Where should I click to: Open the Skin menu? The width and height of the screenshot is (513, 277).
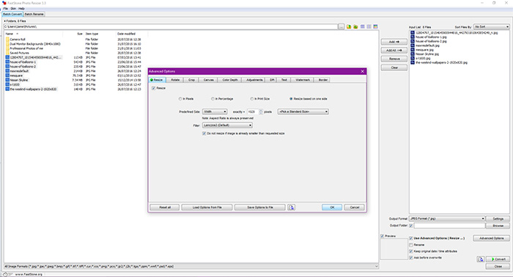(13, 9)
